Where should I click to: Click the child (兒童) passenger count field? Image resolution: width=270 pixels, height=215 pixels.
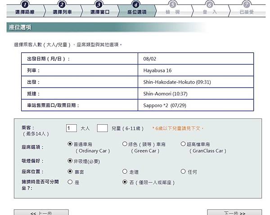tap(102, 128)
